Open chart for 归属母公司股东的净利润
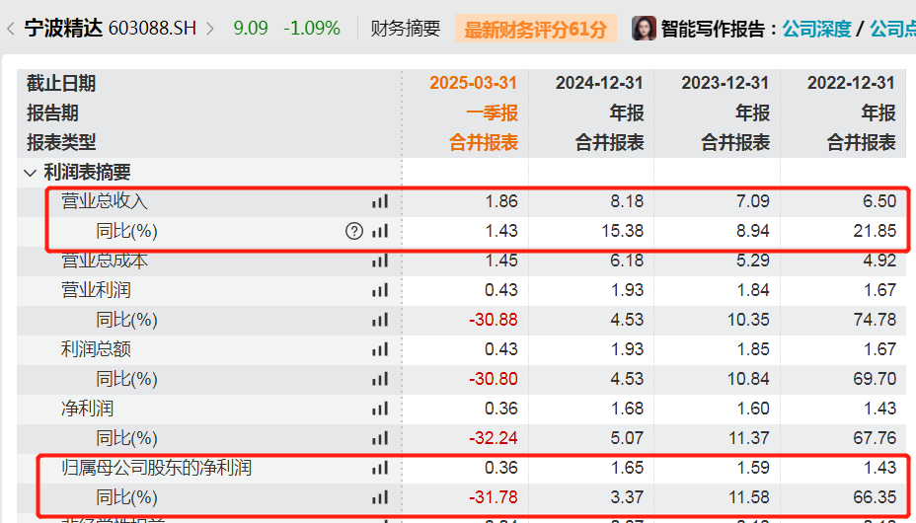Image resolution: width=916 pixels, height=523 pixels. tap(380, 468)
